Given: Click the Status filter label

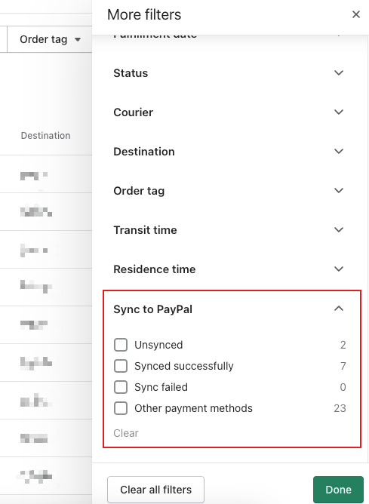Looking at the screenshot, I should pos(131,73).
